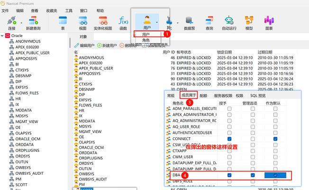Open the Data Pump tool

point(190,20)
